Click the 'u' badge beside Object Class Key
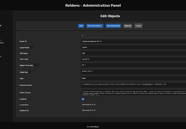Image resolution: width=186 pixels, height=129 pixels. (x=38, y=65)
